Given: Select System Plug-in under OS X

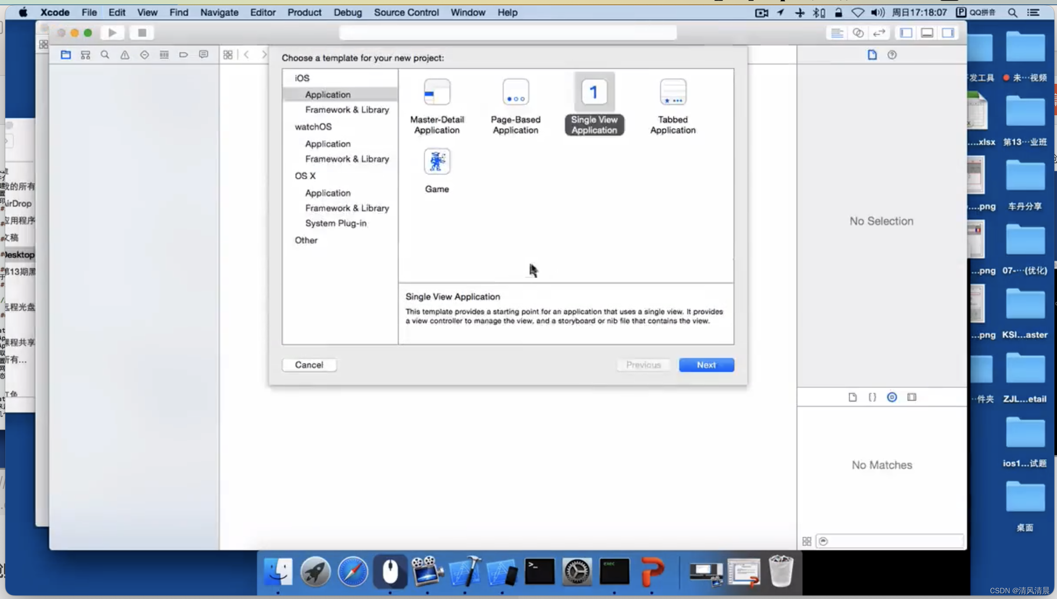Looking at the screenshot, I should click(335, 223).
